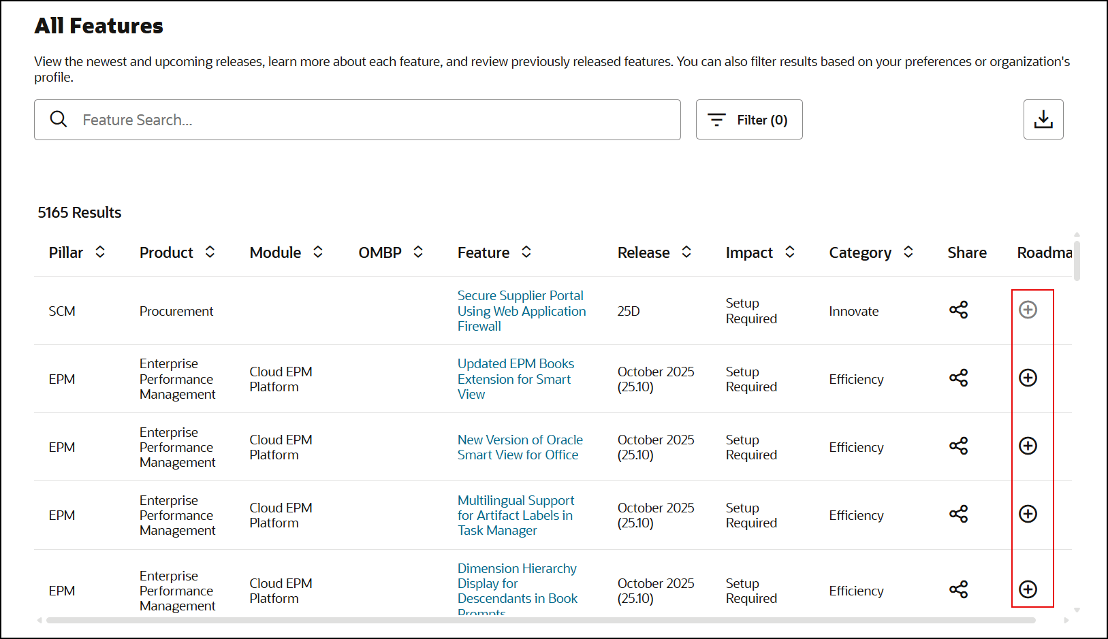
Task: Open Multilingual Support for Artifact Labels link
Action: (516, 515)
